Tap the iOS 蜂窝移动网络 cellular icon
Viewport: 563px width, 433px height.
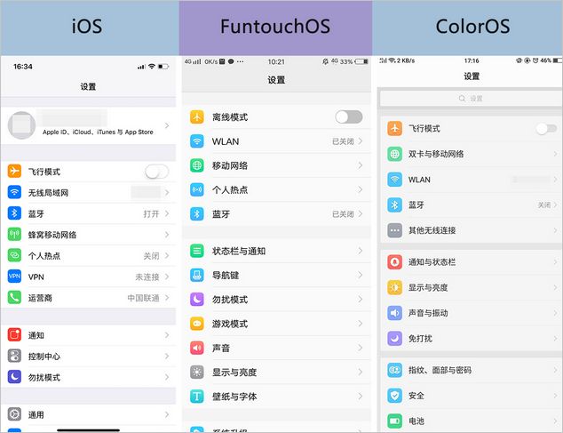coord(14,235)
